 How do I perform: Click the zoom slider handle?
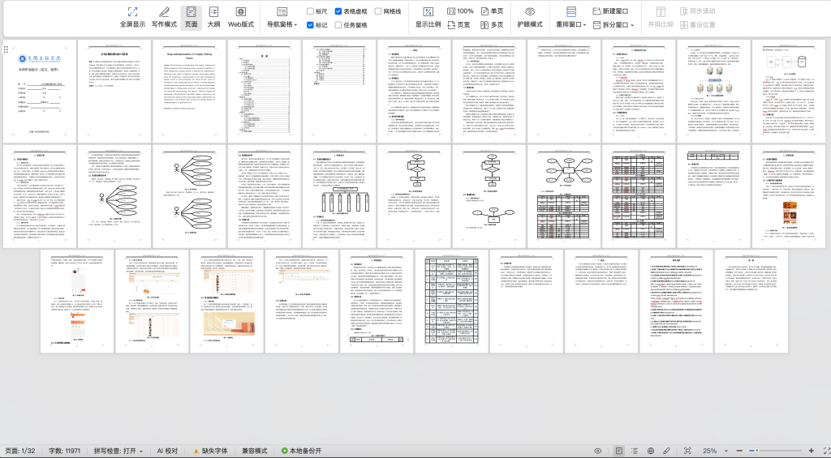pos(757,452)
